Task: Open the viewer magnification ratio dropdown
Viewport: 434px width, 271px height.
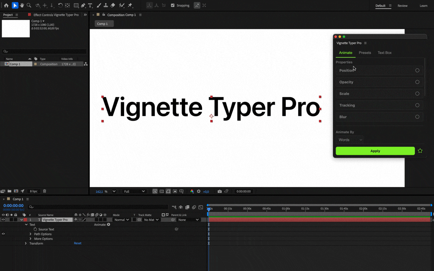Action: tap(114, 191)
